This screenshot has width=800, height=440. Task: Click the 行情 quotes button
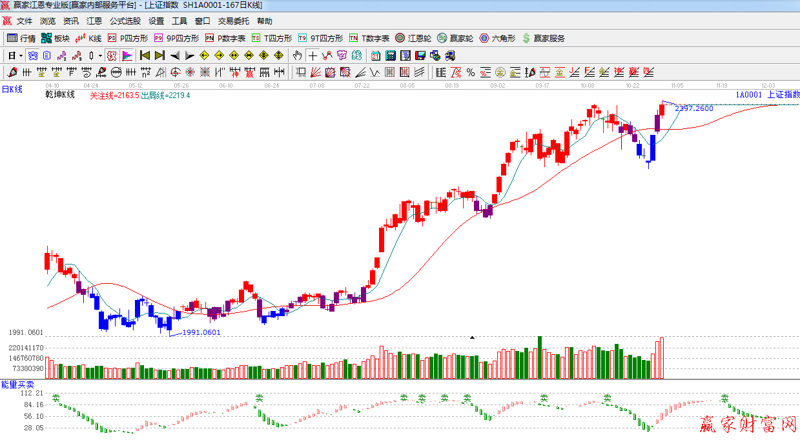pos(22,39)
